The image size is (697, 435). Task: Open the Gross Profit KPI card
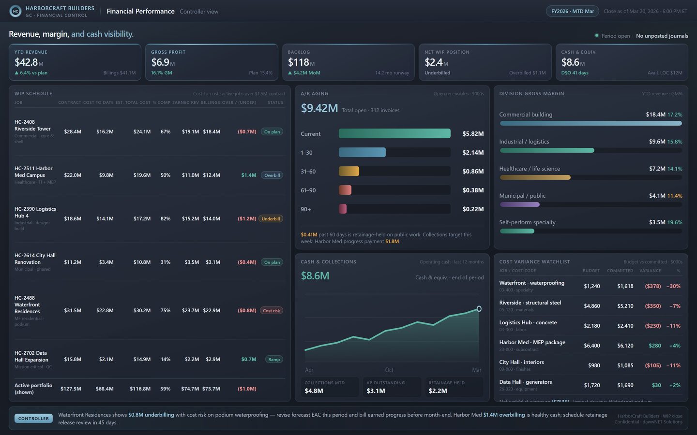(x=212, y=62)
